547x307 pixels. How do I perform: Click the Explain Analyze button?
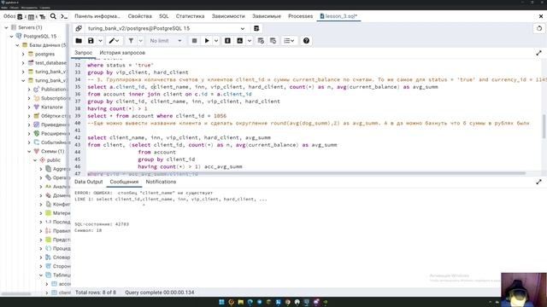coord(240,41)
